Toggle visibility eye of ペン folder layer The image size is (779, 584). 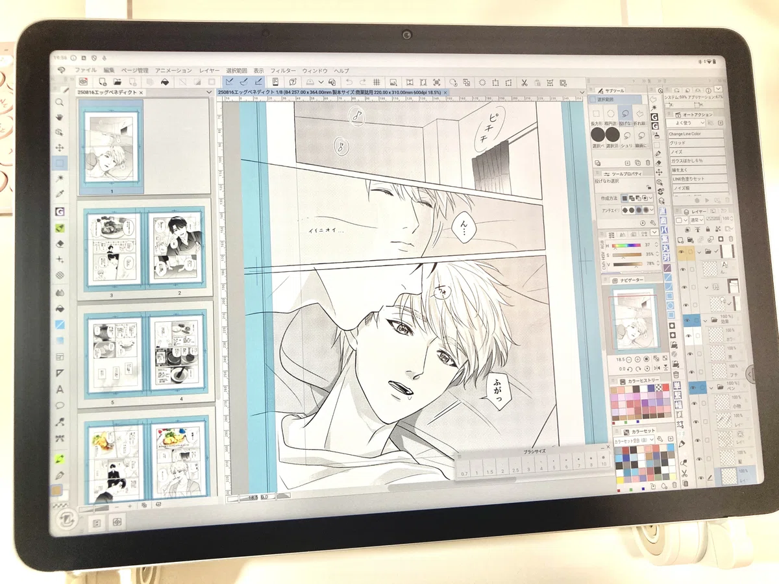pyautogui.click(x=693, y=388)
